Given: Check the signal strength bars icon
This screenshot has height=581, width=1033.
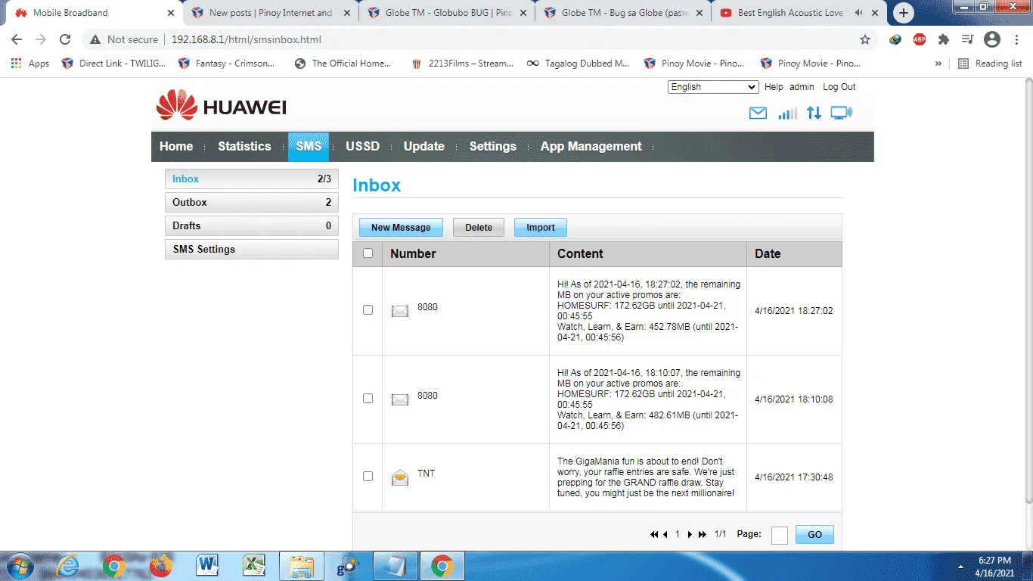Looking at the screenshot, I should coord(788,113).
